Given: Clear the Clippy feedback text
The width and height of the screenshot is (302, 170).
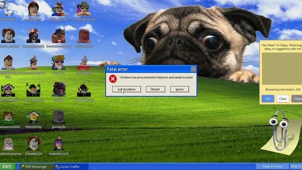Looking at the screenshot, I should click(283, 99).
